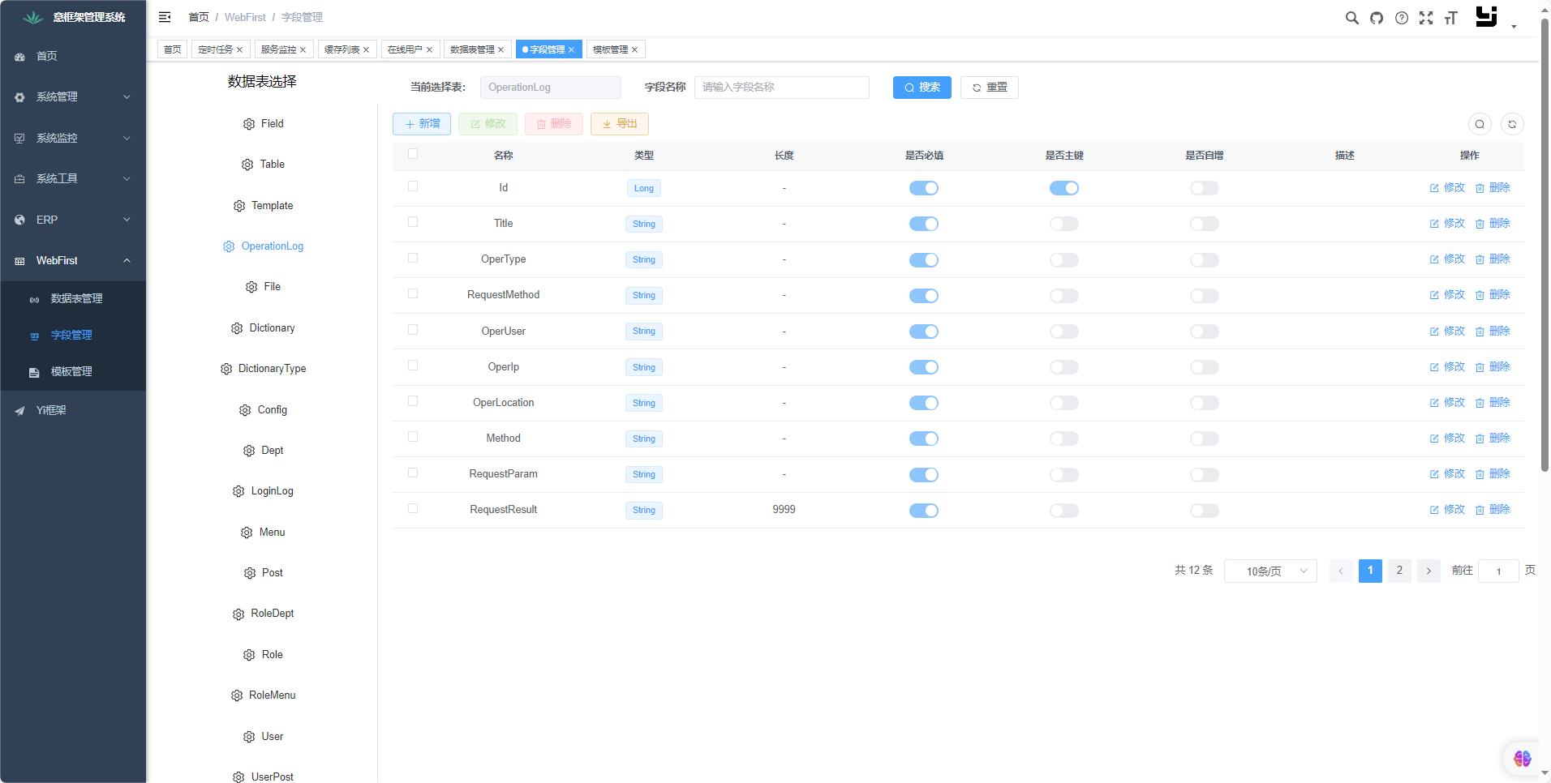
Task: Open the font size settings icon
Action: (x=1450, y=18)
